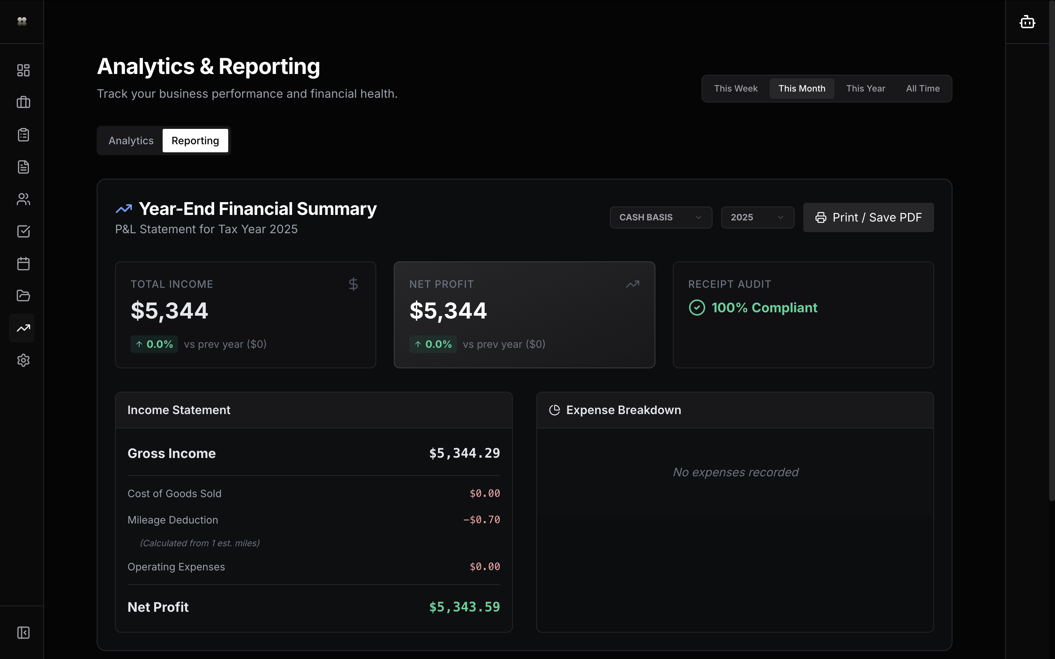Open the 2025 tax year dropdown

pos(757,217)
